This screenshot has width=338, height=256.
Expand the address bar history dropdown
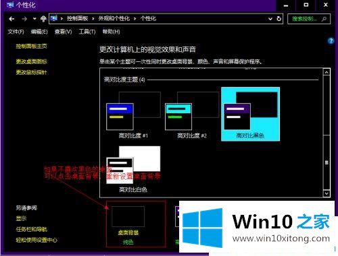point(270,19)
